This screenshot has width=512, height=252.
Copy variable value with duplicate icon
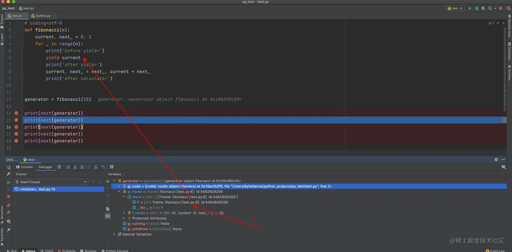(x=108, y=209)
